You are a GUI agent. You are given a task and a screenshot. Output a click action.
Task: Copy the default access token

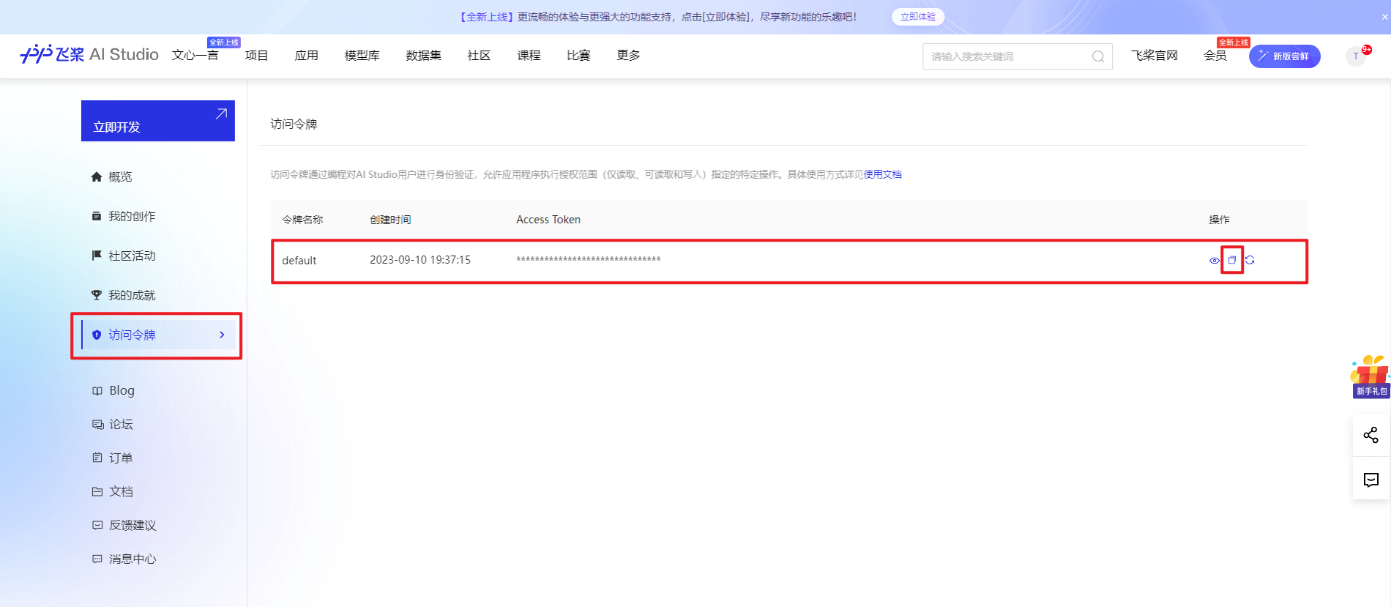(x=1232, y=260)
